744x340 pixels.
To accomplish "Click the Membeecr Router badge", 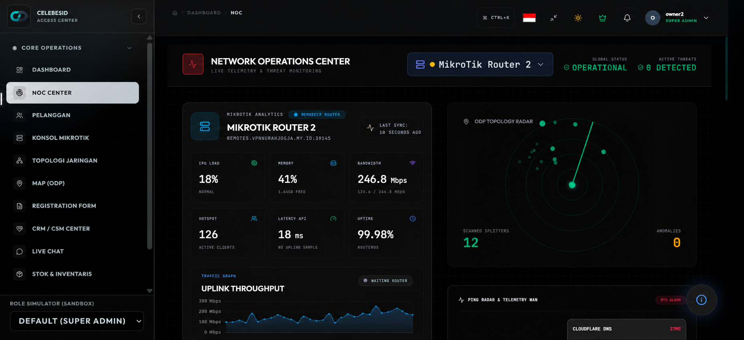I will [x=317, y=115].
